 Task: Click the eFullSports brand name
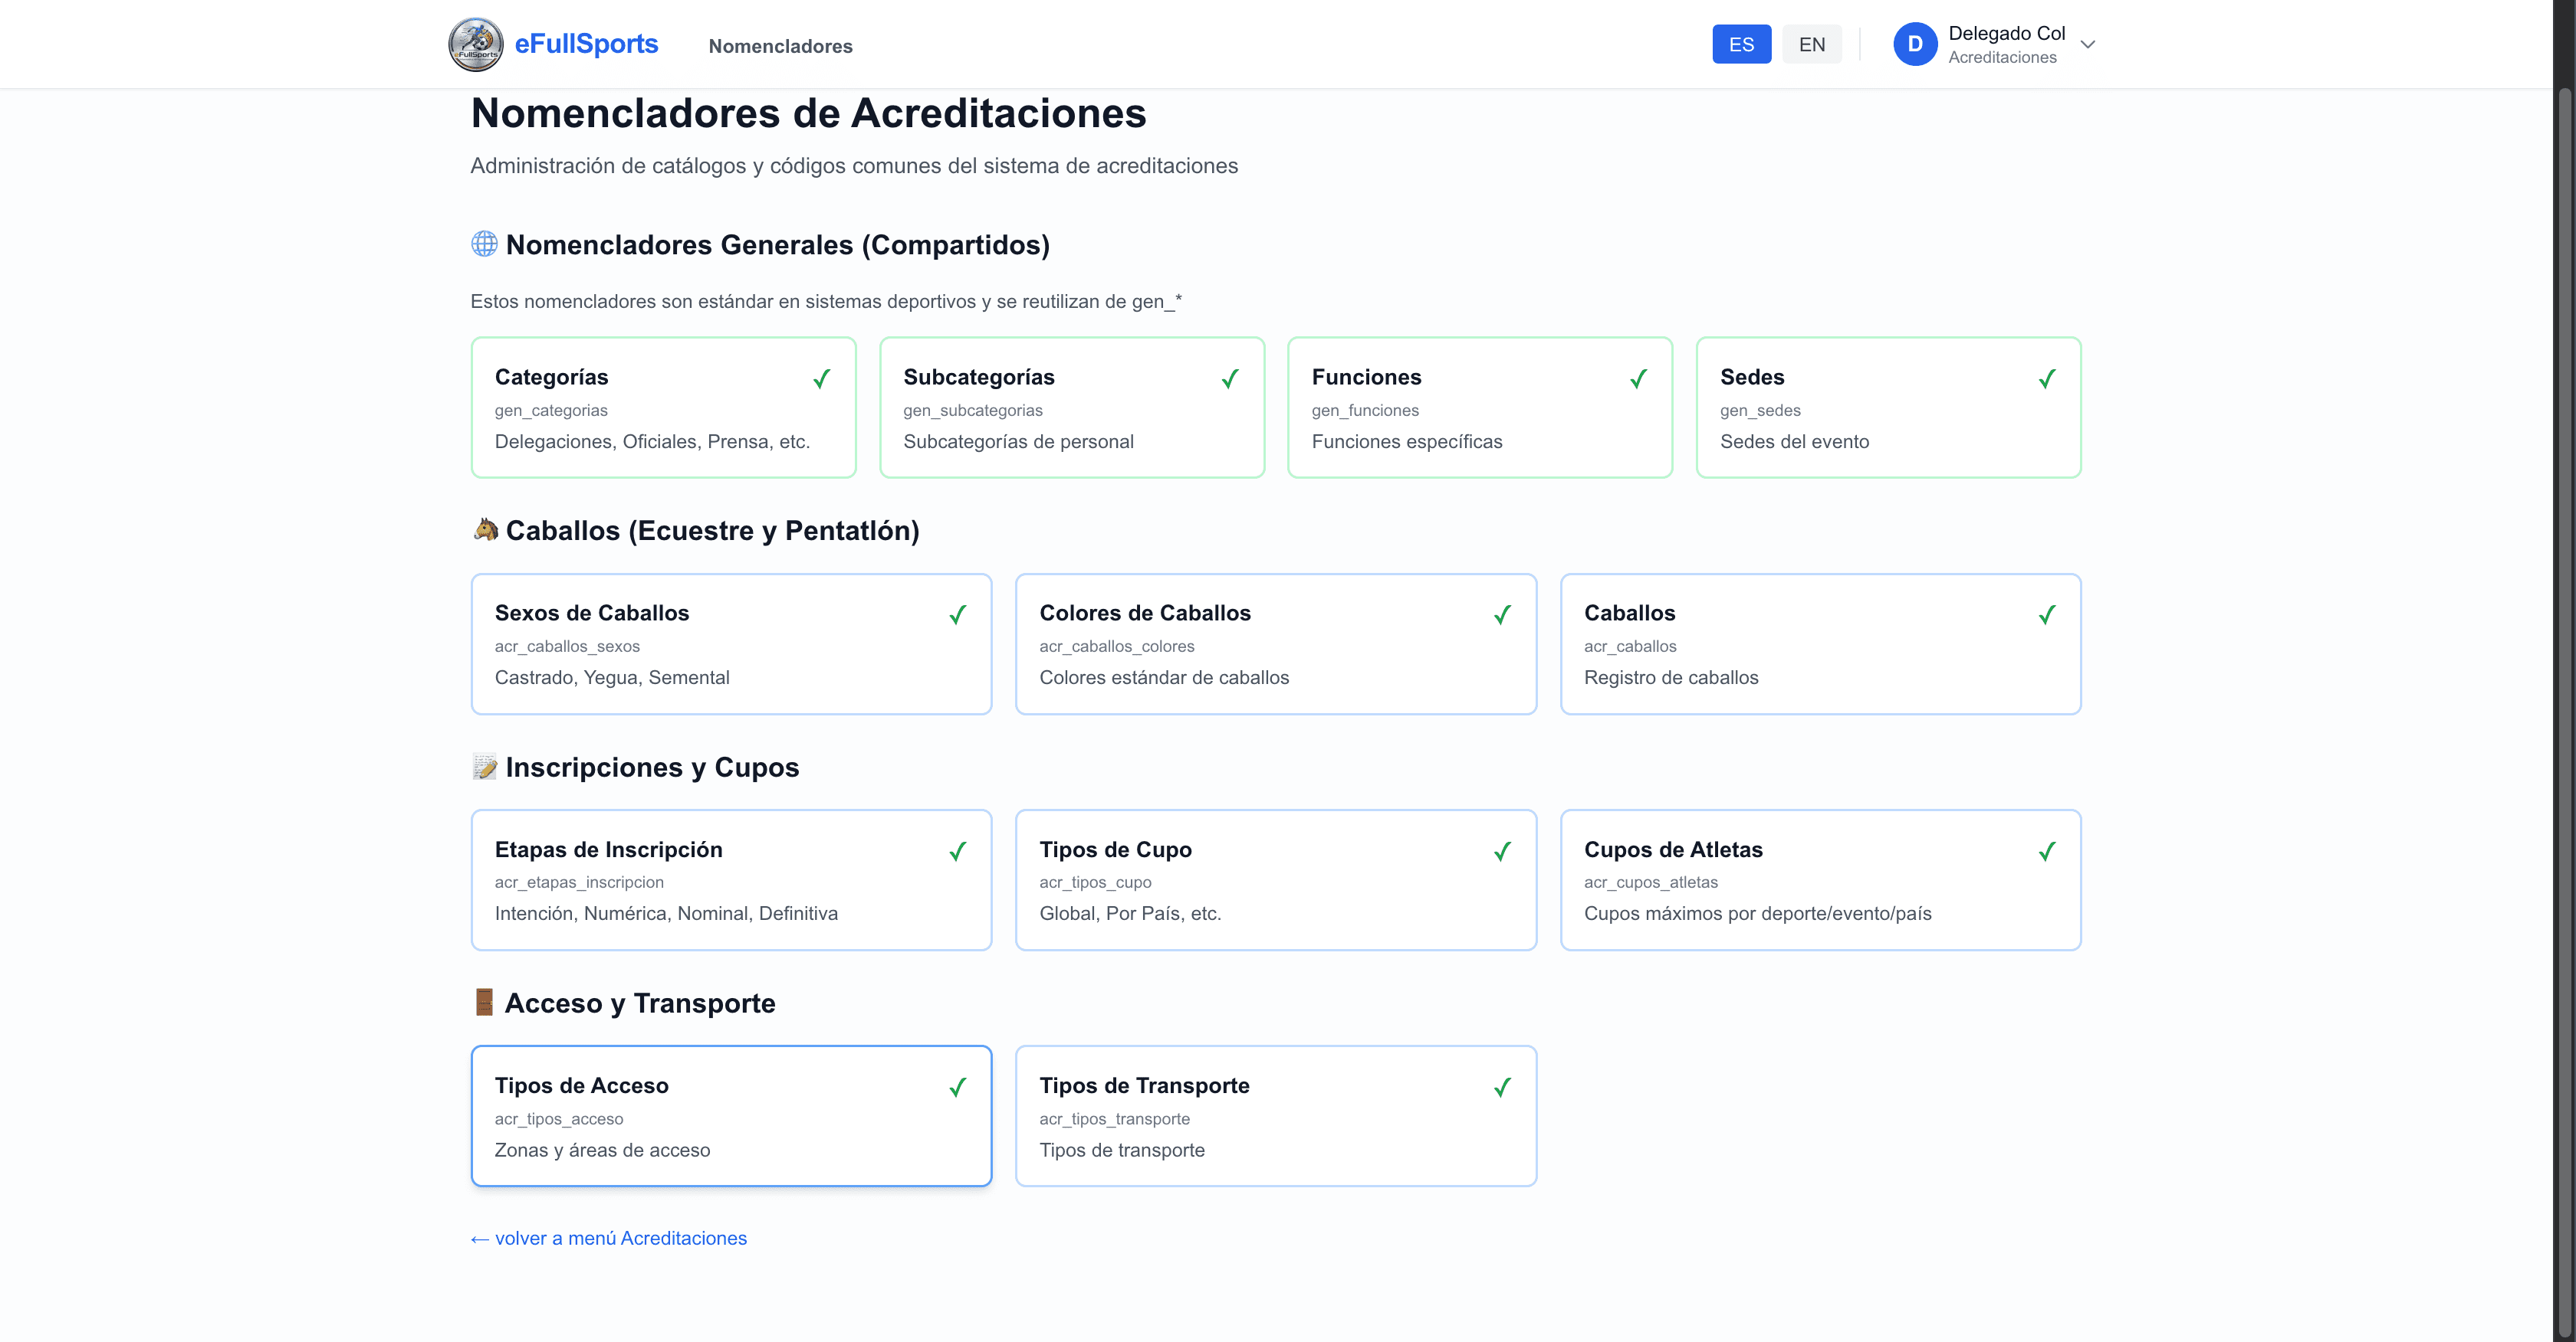pos(586,44)
